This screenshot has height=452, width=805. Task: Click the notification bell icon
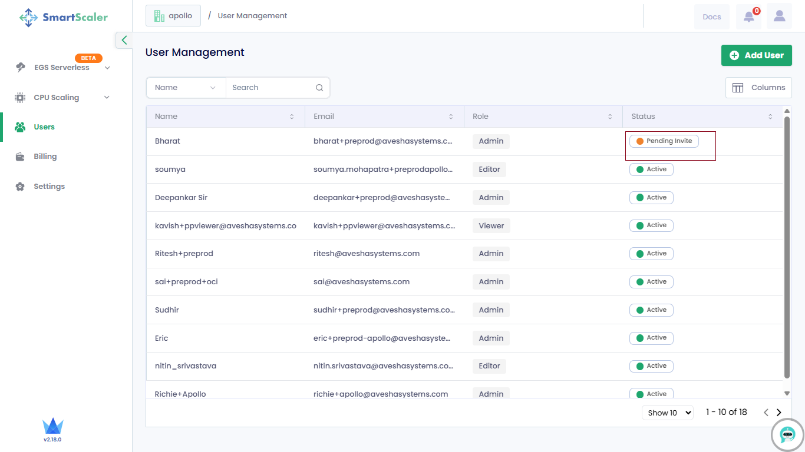748,16
